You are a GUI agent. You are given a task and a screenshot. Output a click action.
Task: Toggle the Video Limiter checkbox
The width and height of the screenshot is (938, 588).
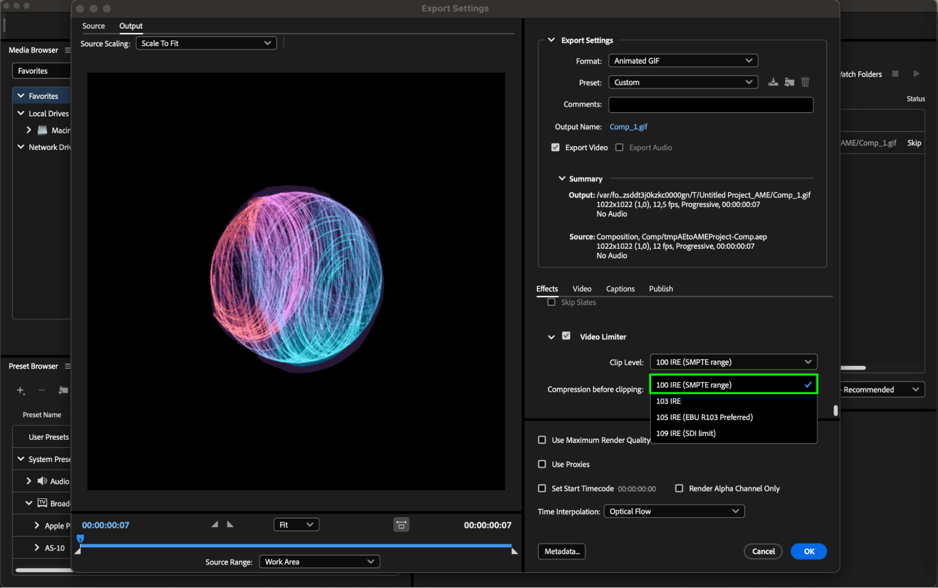point(566,336)
